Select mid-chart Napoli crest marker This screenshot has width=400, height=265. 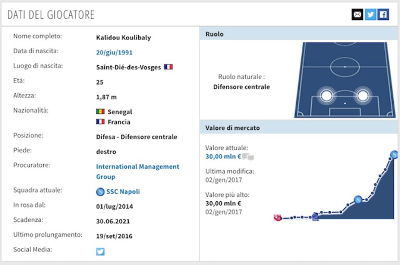coord(358,199)
